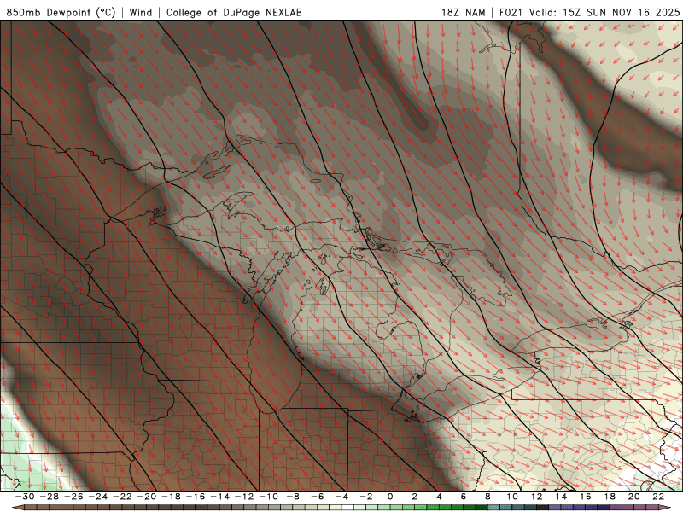Click the -12 value on color scale
683x512 pixels.
point(244,497)
